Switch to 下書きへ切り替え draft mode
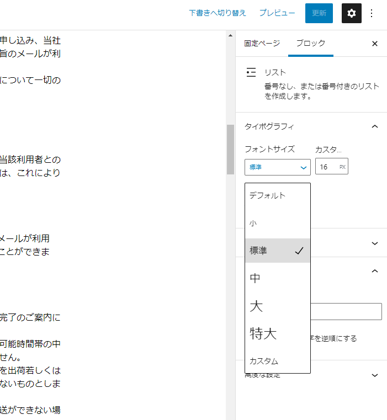The width and height of the screenshot is (387, 420). click(x=218, y=13)
